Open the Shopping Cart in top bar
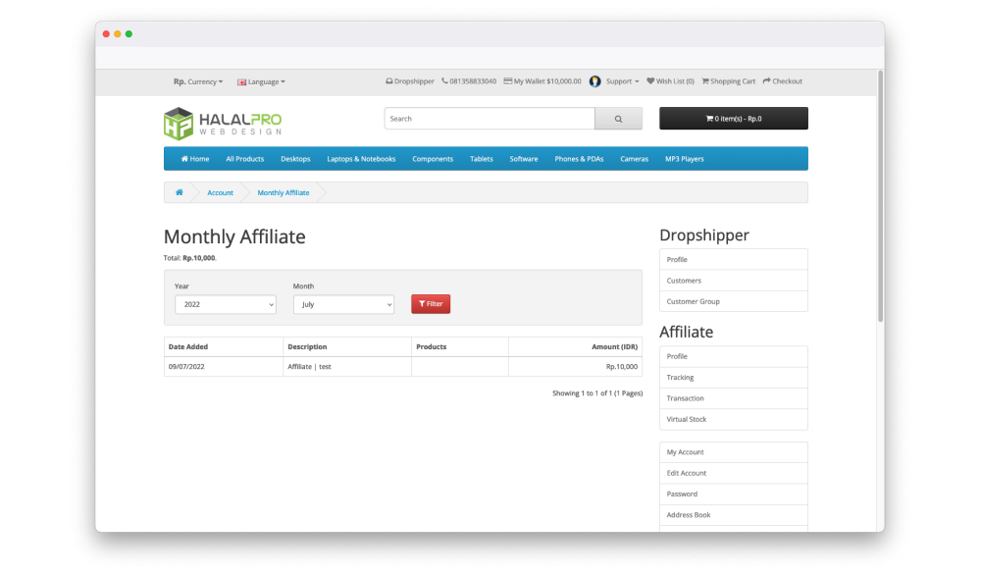 (728, 81)
